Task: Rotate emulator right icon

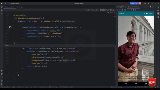Action: [x=125, y=10]
